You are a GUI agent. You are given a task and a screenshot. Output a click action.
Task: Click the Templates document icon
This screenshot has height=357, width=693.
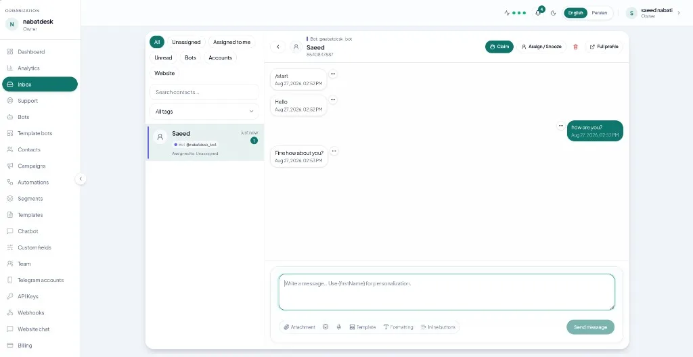point(9,215)
